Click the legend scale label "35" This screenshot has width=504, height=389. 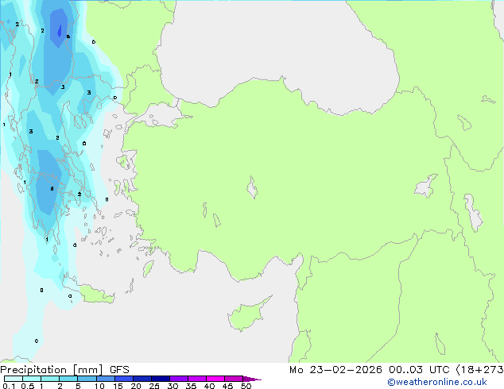pos(191,386)
